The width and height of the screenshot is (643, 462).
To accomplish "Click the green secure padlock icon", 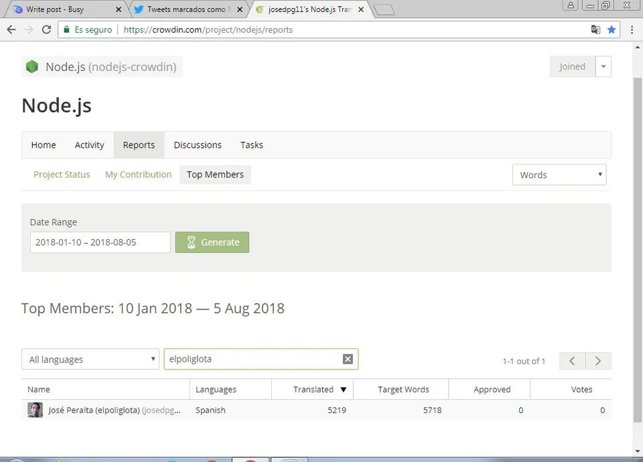I will [66, 29].
